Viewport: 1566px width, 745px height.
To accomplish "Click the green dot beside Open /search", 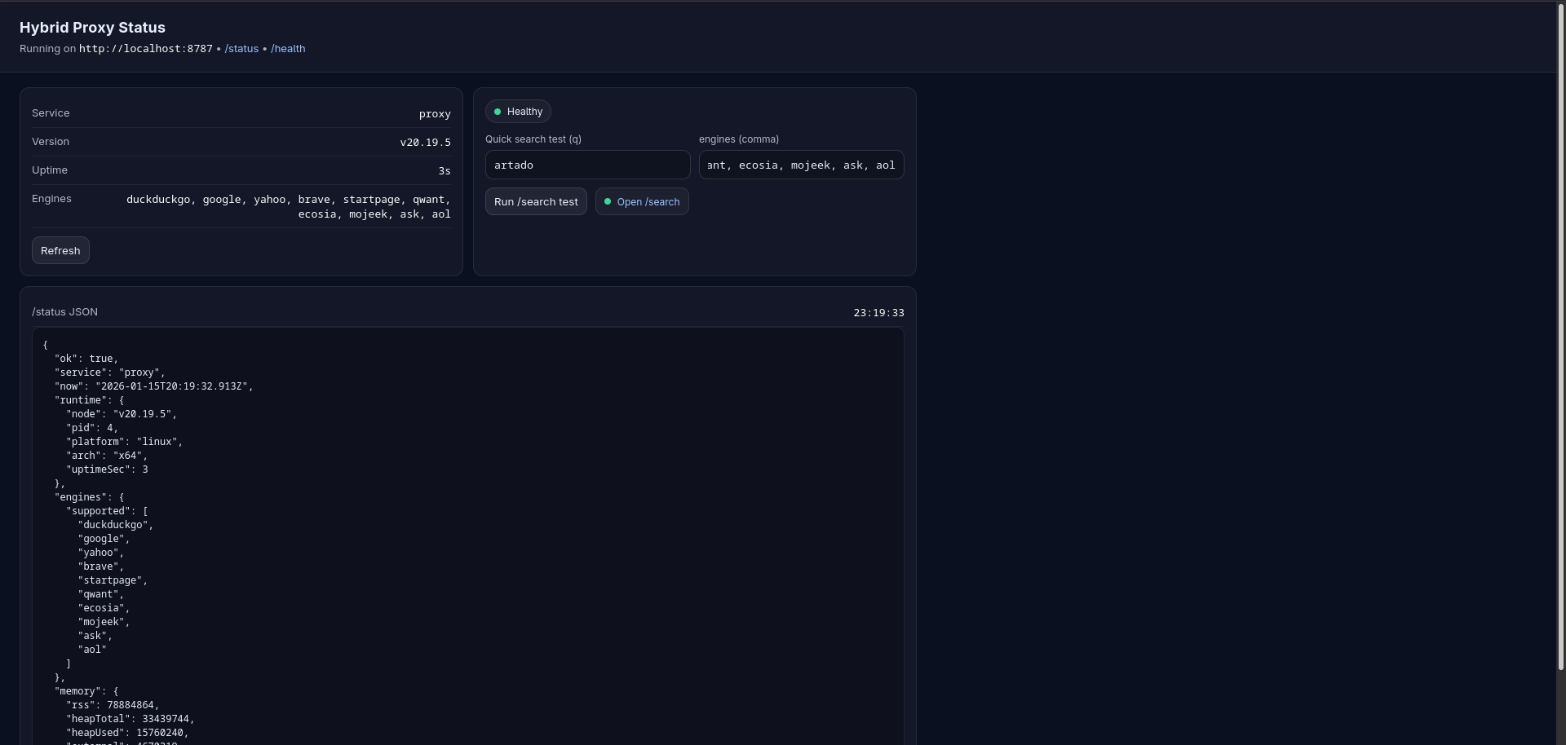I will pos(607,201).
